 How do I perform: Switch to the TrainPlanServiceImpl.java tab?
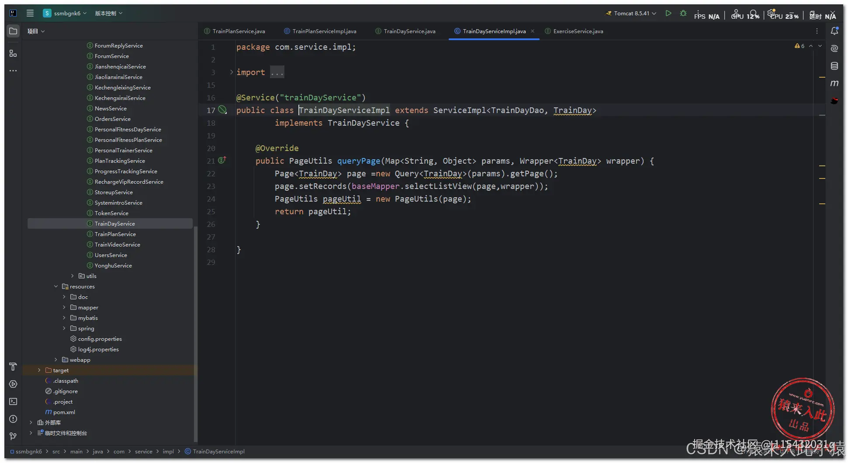click(324, 31)
